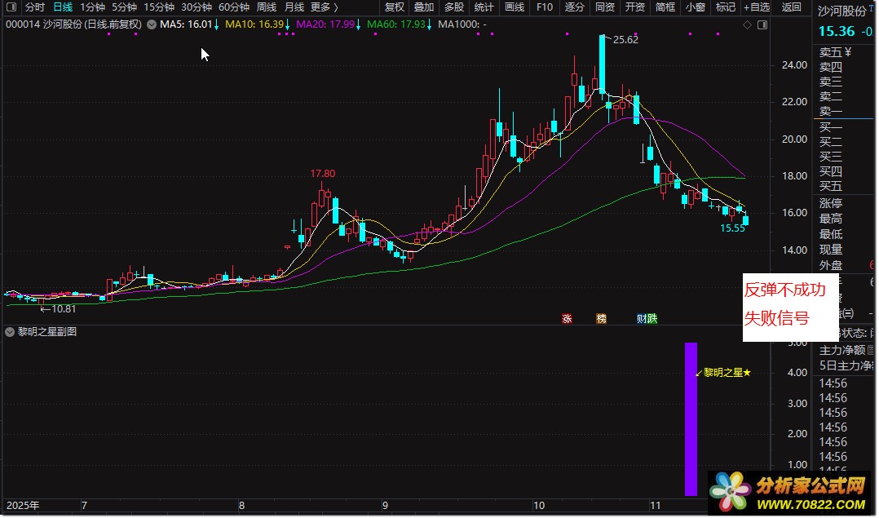
Task: Click the 返回 back button
Action: coord(791,7)
